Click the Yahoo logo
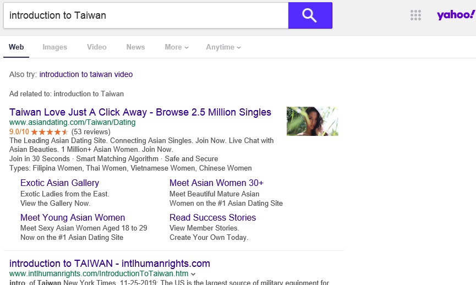The width and height of the screenshot is (476, 285). [x=455, y=15]
